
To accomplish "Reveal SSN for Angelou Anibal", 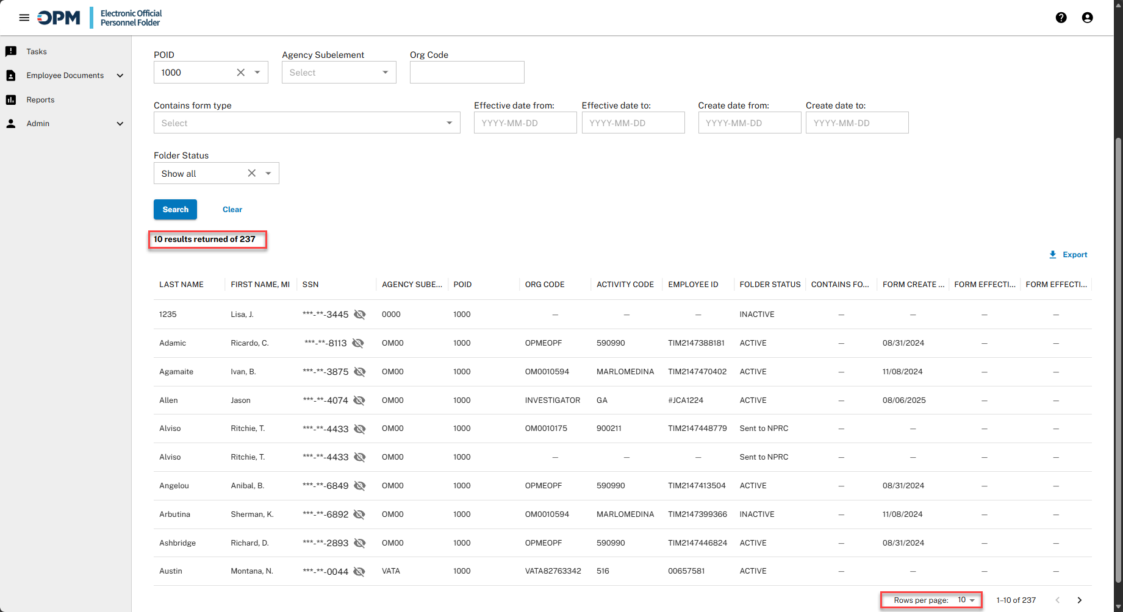I will click(360, 486).
